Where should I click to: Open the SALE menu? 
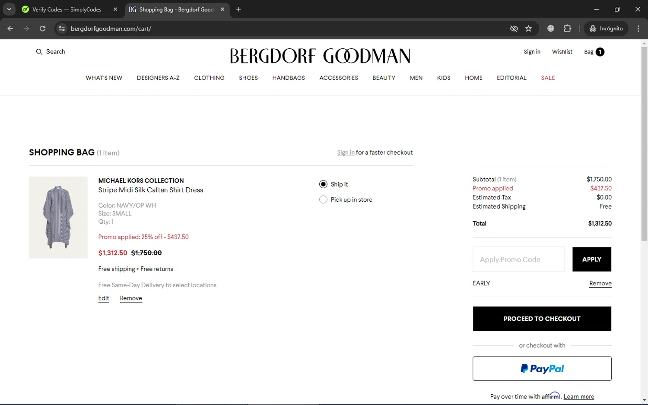[x=548, y=78]
